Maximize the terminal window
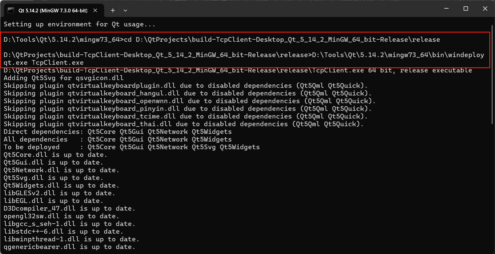 465,8
